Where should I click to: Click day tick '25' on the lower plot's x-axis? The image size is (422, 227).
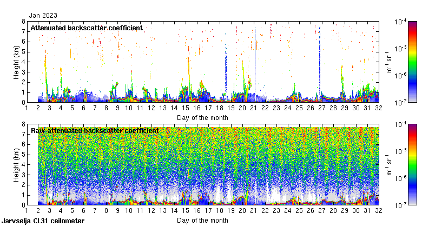[x=299, y=211]
